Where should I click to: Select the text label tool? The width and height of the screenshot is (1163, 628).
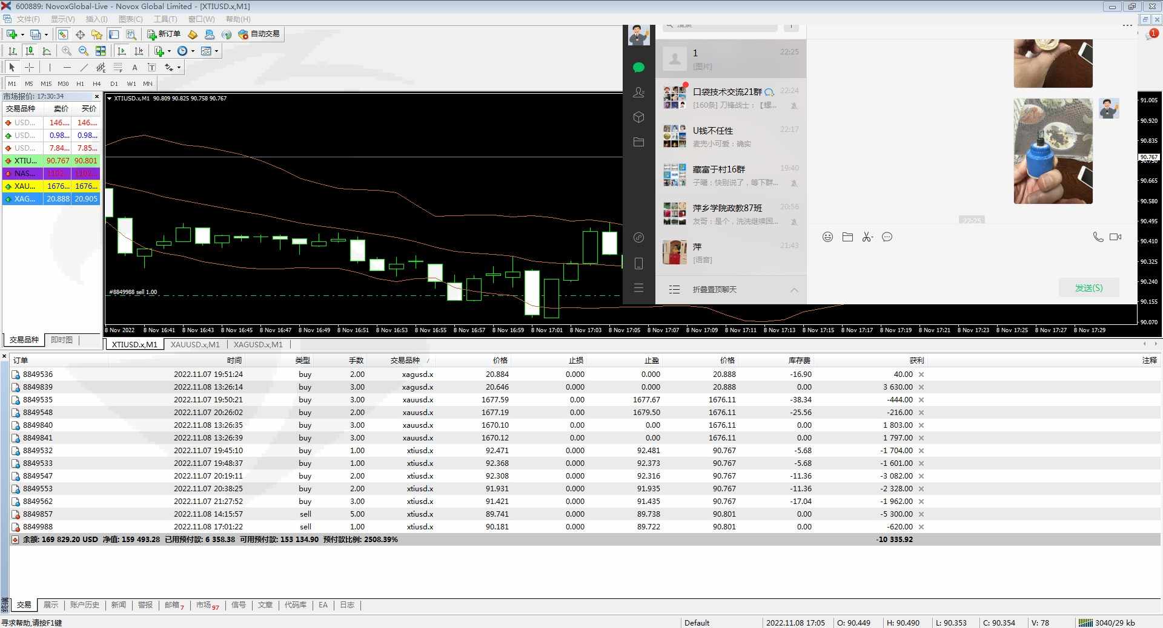click(x=134, y=68)
